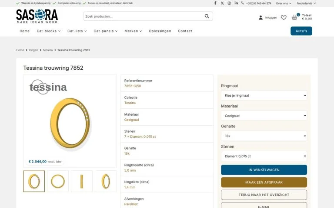Open the shopping basket icon
334x208 pixels.
click(x=294, y=17)
